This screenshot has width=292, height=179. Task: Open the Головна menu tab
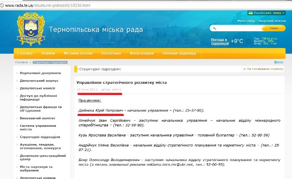coord(25,53)
